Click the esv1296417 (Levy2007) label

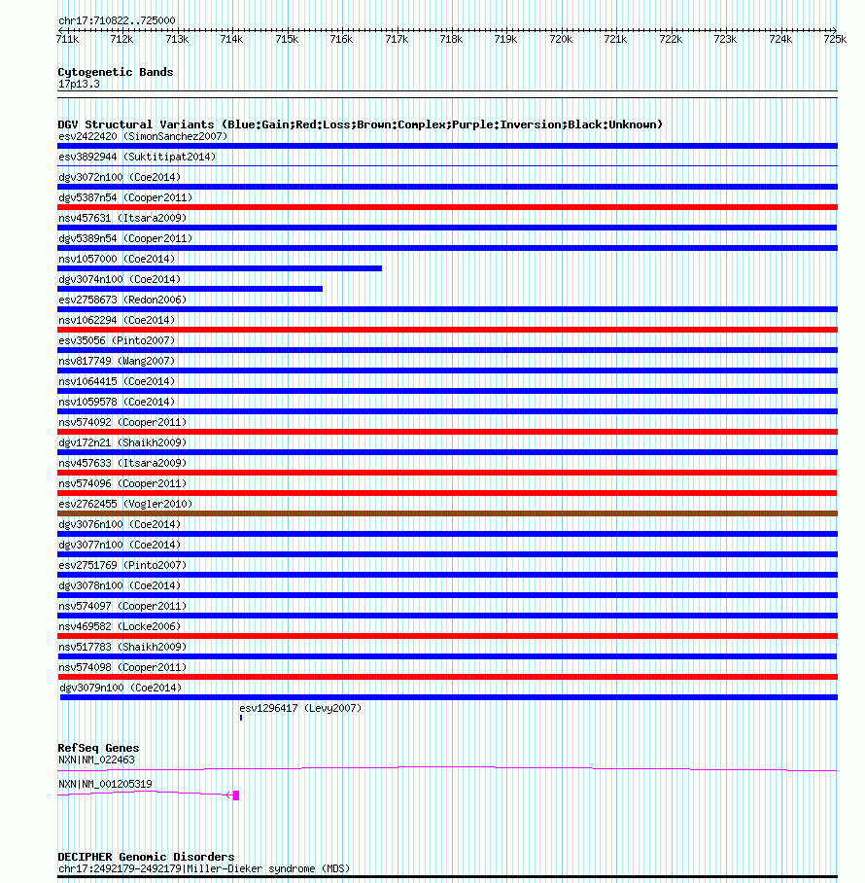click(x=300, y=708)
